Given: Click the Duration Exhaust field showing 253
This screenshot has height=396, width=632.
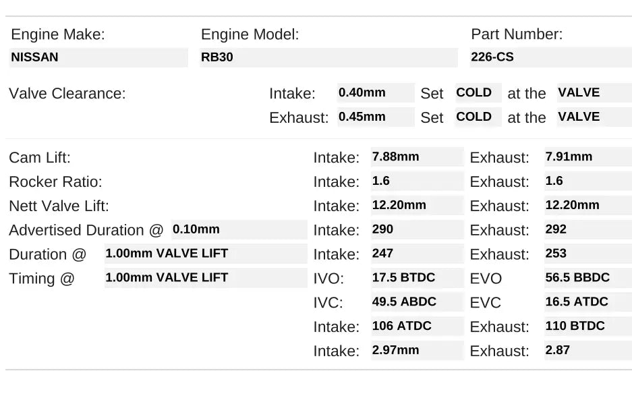Looking at the screenshot, I should click(587, 254).
